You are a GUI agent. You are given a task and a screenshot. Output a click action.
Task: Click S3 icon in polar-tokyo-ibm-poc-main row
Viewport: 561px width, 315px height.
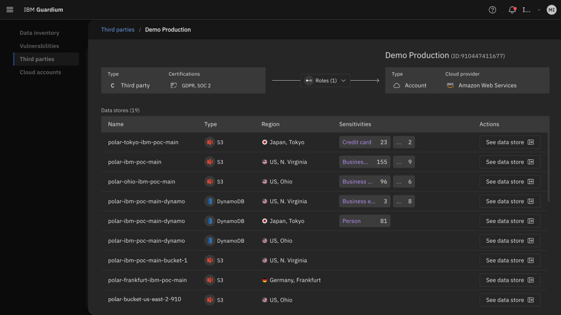[210, 142]
